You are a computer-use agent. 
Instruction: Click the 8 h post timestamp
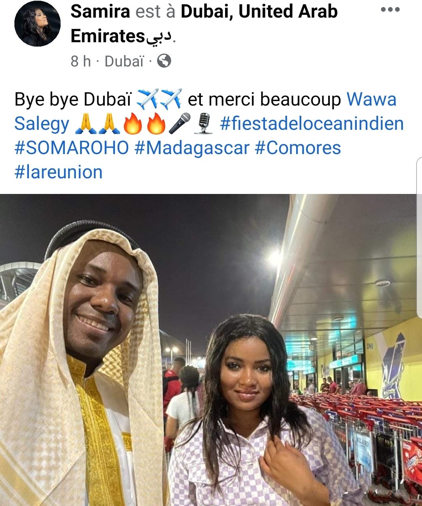[80, 61]
